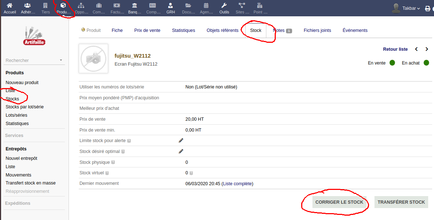This screenshot has height=220, width=434.
Task: Click the fujitsu_W2112 product reference
Action: point(132,56)
